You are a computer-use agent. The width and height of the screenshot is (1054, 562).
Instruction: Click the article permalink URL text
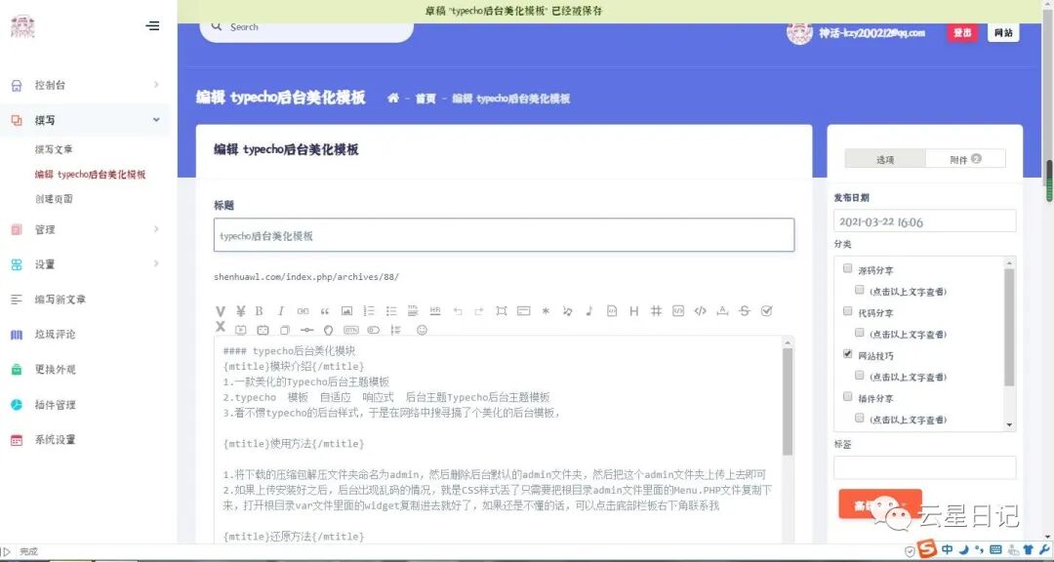pos(306,277)
